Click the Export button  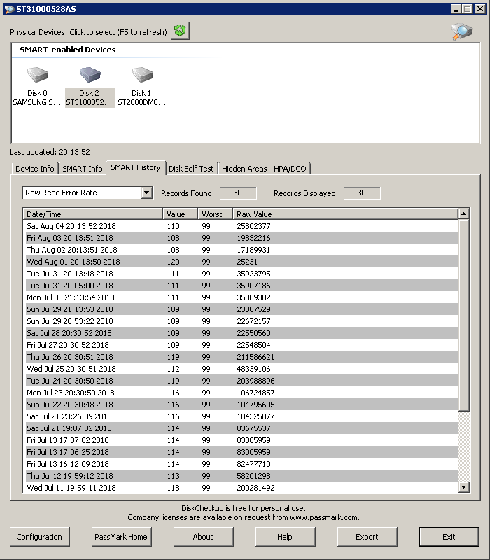[x=367, y=537]
